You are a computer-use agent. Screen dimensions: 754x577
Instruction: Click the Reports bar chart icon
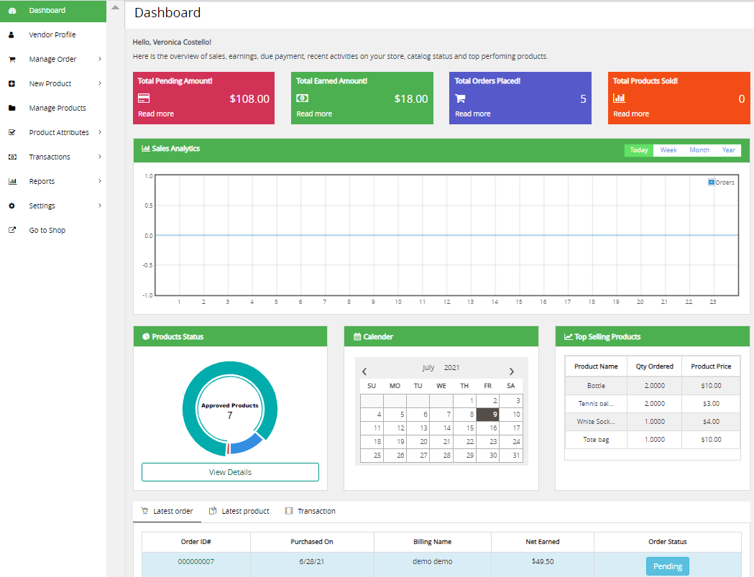[x=12, y=182]
